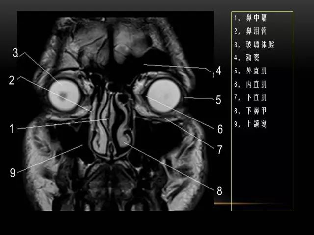314x235 pixels.
Task: Click the number 4 label beside the MRI
Action: coord(218,70)
